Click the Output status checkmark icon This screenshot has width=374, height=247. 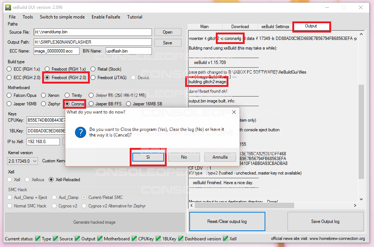(77, 238)
